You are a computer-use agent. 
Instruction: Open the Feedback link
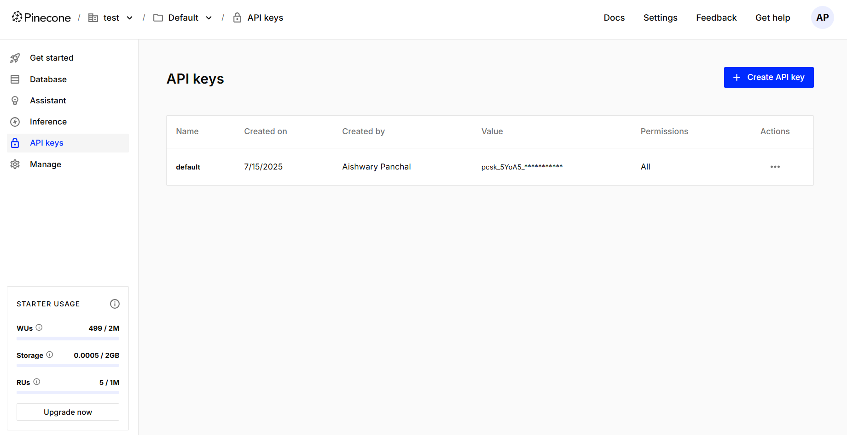tap(716, 17)
